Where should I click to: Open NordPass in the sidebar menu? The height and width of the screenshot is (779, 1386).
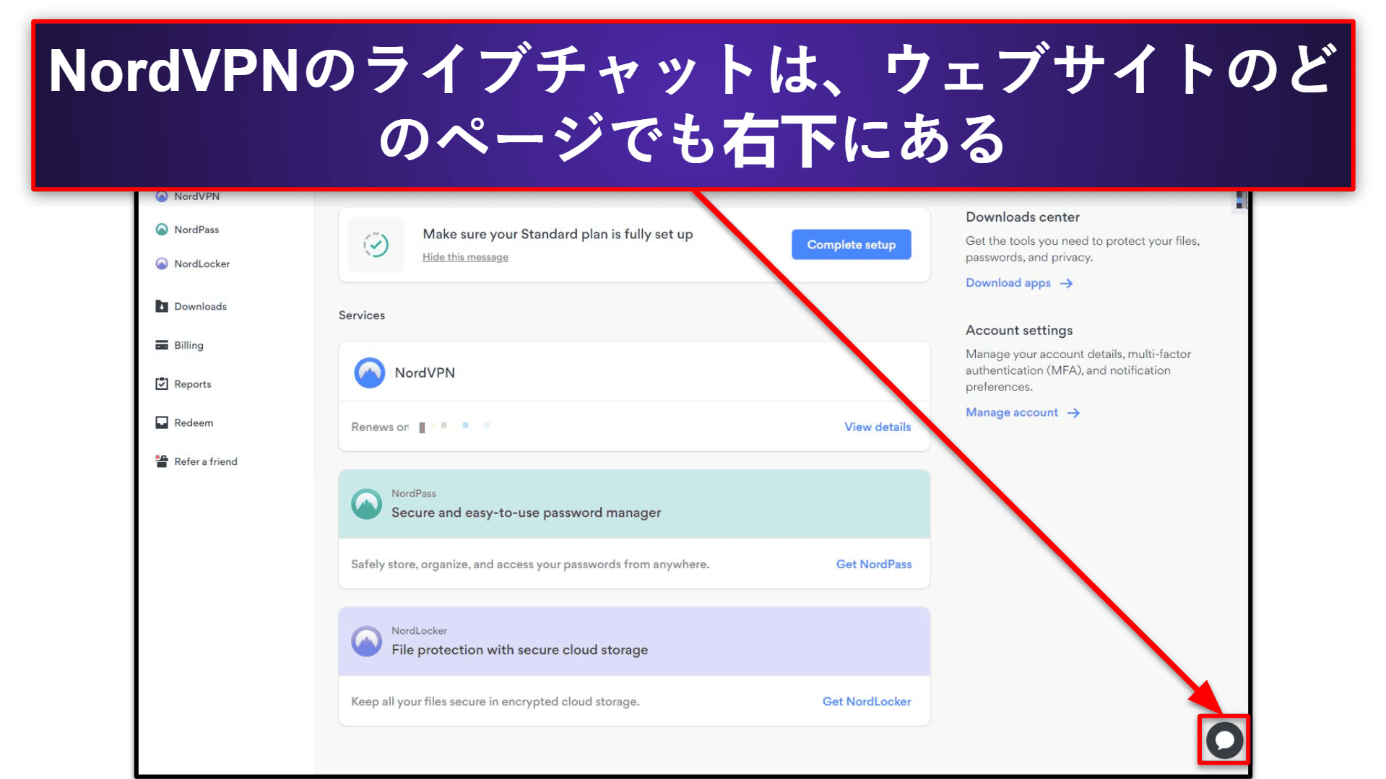pos(196,230)
